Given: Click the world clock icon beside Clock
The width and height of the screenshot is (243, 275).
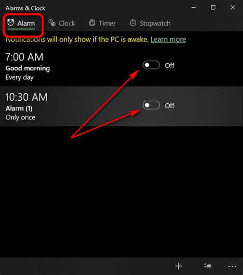Looking at the screenshot, I should (x=52, y=23).
